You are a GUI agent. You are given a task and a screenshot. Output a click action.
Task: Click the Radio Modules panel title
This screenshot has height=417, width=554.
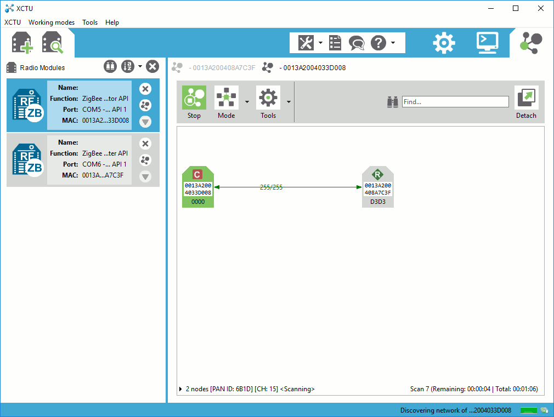(42, 67)
